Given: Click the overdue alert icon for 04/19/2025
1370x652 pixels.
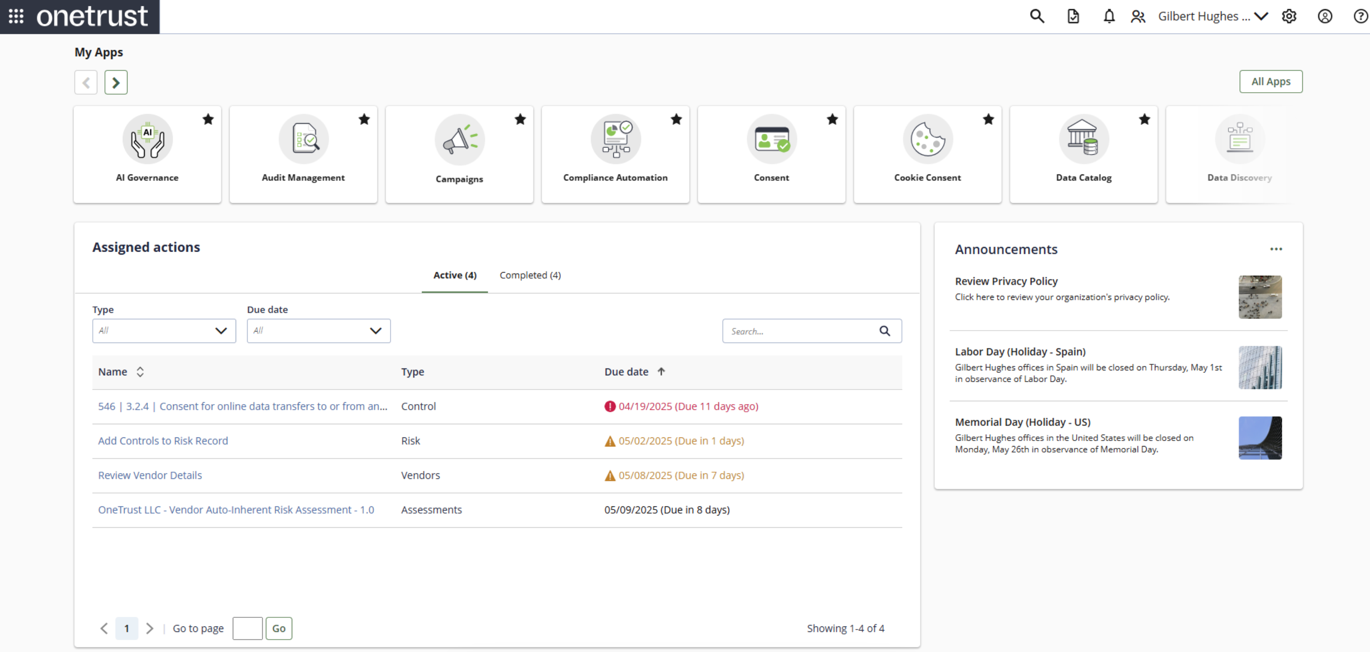Looking at the screenshot, I should [610, 406].
